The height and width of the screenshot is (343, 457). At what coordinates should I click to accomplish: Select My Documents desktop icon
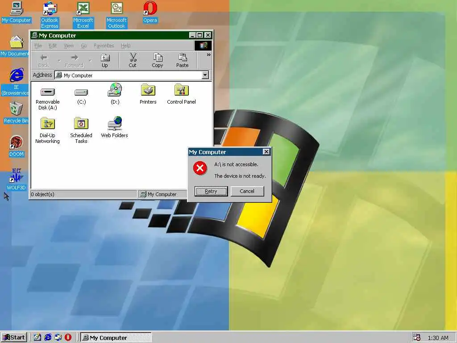15,46
